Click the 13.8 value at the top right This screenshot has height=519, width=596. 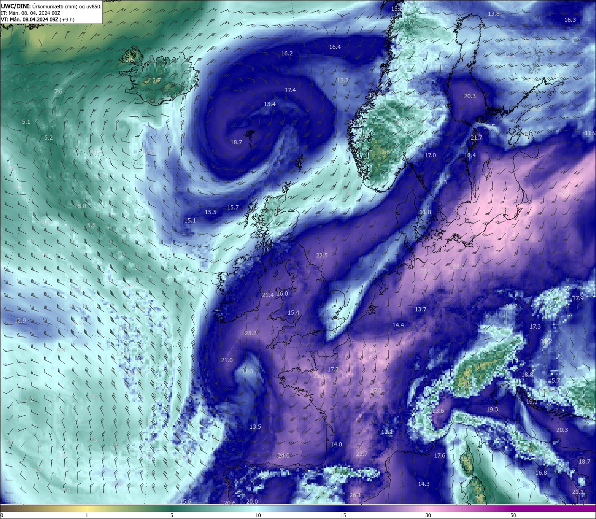click(x=494, y=14)
